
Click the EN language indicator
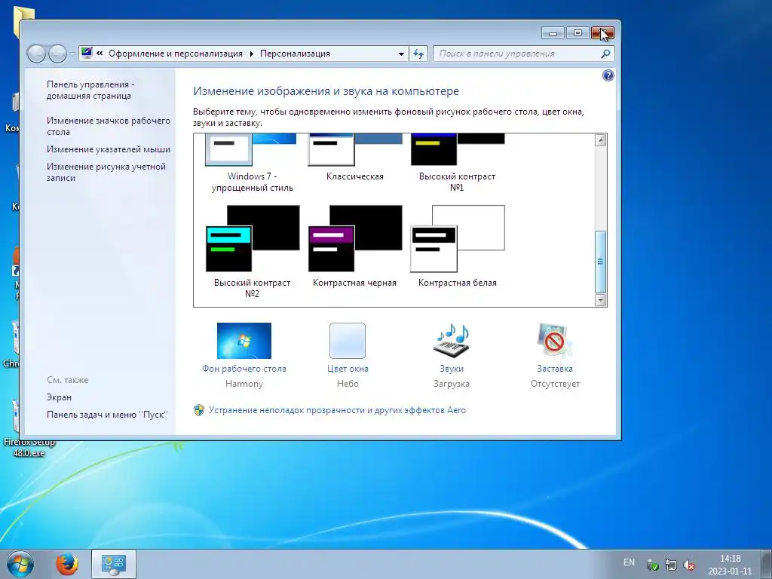629,562
